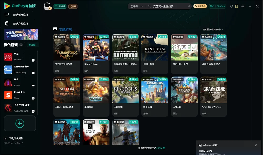Viewport: 263px width, 155px height.
Task: Open the Block N Load game card
Action: click(96, 54)
